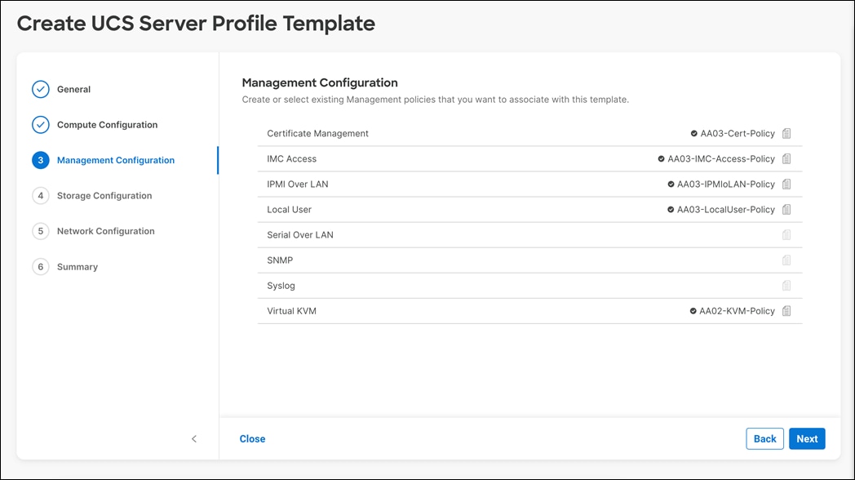The width and height of the screenshot is (855, 480).
Task: Click the checkmark icon on General step
Action: (41, 89)
